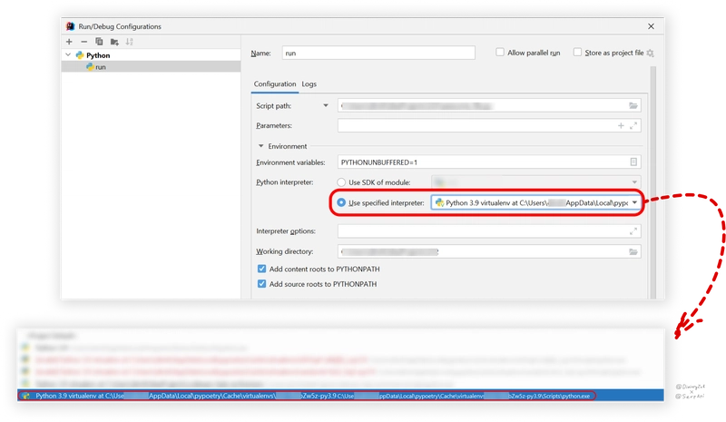Viewport: 726px width, 422px height.
Task: Click into the Name text field
Action: (378, 53)
